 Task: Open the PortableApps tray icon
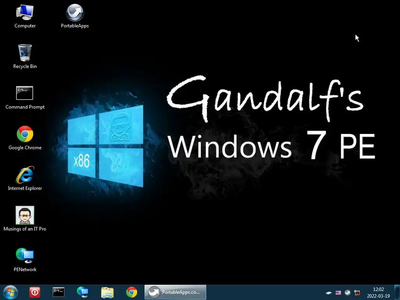[347, 293]
